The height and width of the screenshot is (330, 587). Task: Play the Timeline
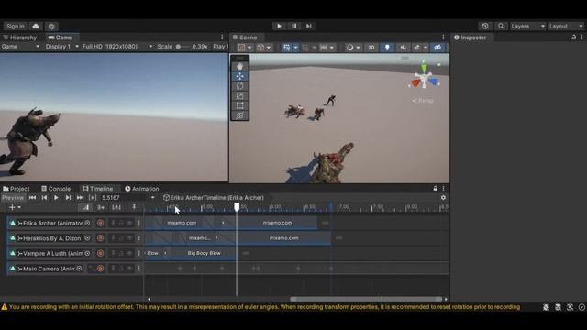pyautogui.click(x=56, y=198)
